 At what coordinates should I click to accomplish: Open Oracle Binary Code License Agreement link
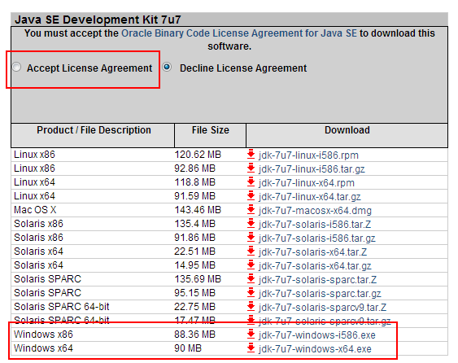coord(239,33)
